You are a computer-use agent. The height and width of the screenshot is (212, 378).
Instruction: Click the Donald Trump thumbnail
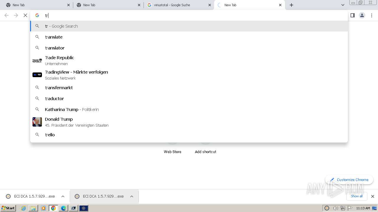point(37,122)
